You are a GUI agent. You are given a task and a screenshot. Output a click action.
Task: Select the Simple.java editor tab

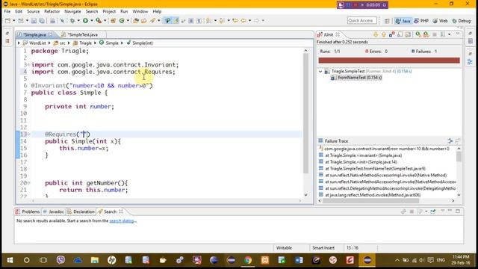(x=34, y=34)
